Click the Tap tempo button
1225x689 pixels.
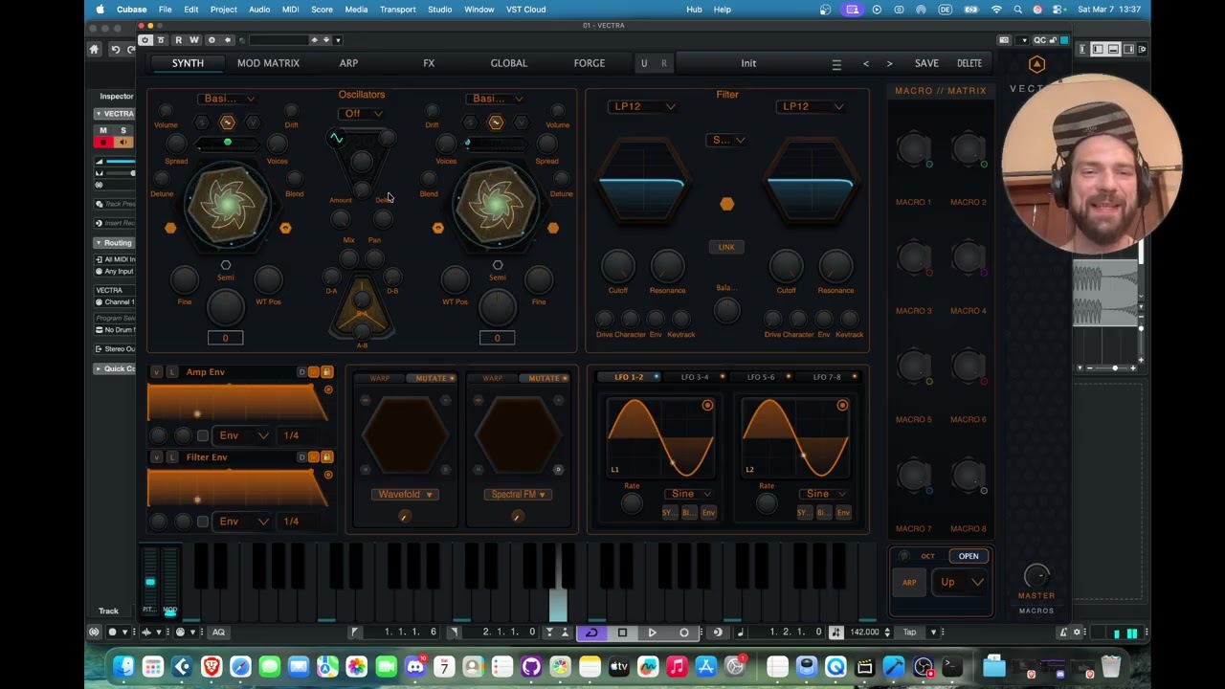click(x=910, y=632)
